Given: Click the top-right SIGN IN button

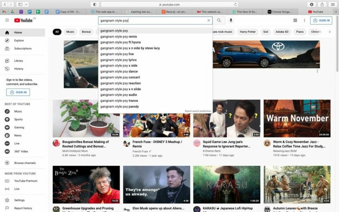Looking at the screenshot, I should (x=321, y=21).
